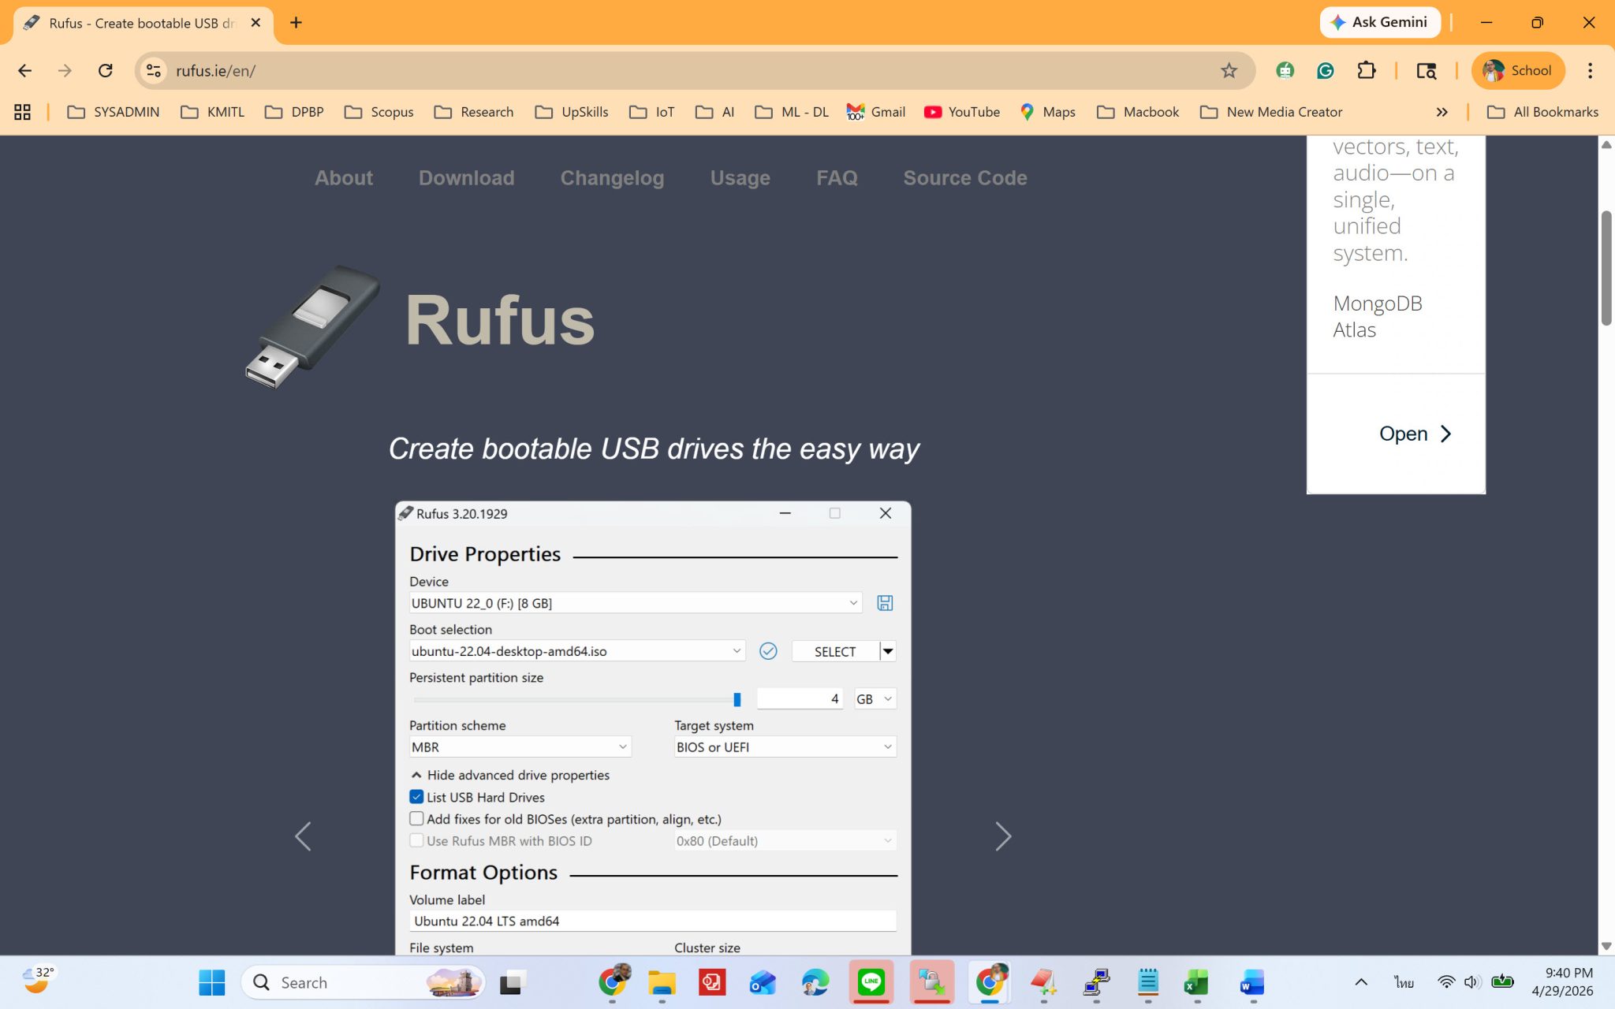Enable Add fixes for old BIOSes checkbox
Screen dimensions: 1615x1009
[x=416, y=819]
